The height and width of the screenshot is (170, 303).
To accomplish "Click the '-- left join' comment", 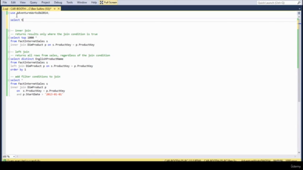I will coord(20,52).
